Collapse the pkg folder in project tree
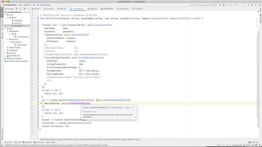The height and width of the screenshot is (147, 262). tap(5, 29)
